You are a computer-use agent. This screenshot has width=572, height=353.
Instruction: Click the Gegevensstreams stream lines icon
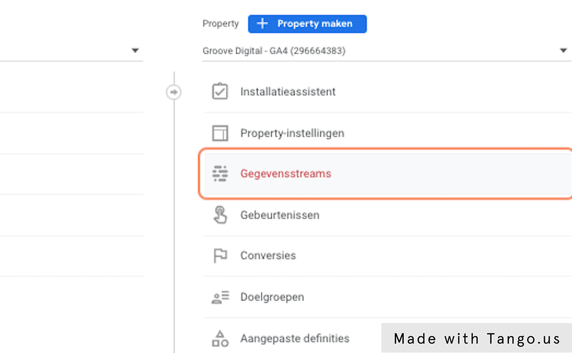pyautogui.click(x=220, y=174)
